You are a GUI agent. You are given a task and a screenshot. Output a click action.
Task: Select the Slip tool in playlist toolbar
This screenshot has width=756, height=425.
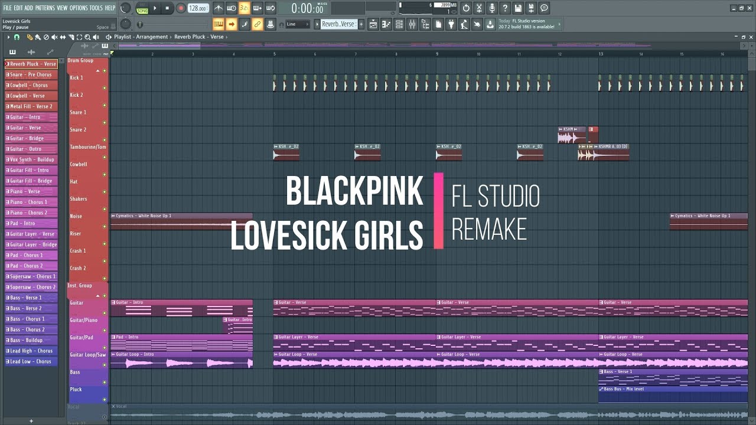click(63, 37)
